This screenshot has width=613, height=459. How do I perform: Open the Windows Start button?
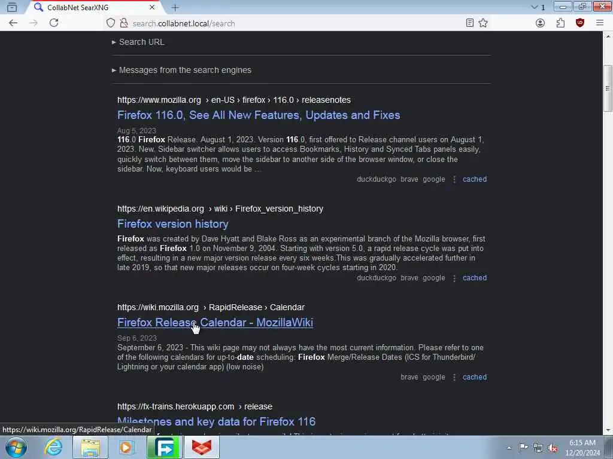pos(16,447)
